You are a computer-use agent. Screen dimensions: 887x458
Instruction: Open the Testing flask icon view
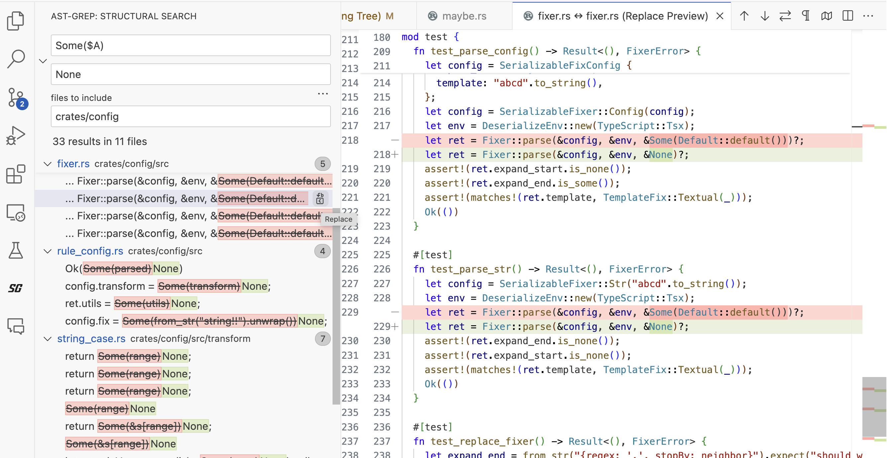[16, 250]
